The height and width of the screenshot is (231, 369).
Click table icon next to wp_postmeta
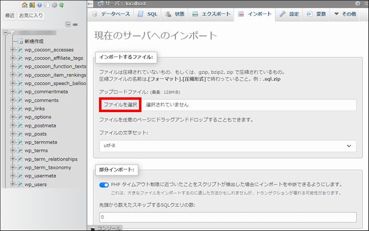pyautogui.click(x=20, y=126)
